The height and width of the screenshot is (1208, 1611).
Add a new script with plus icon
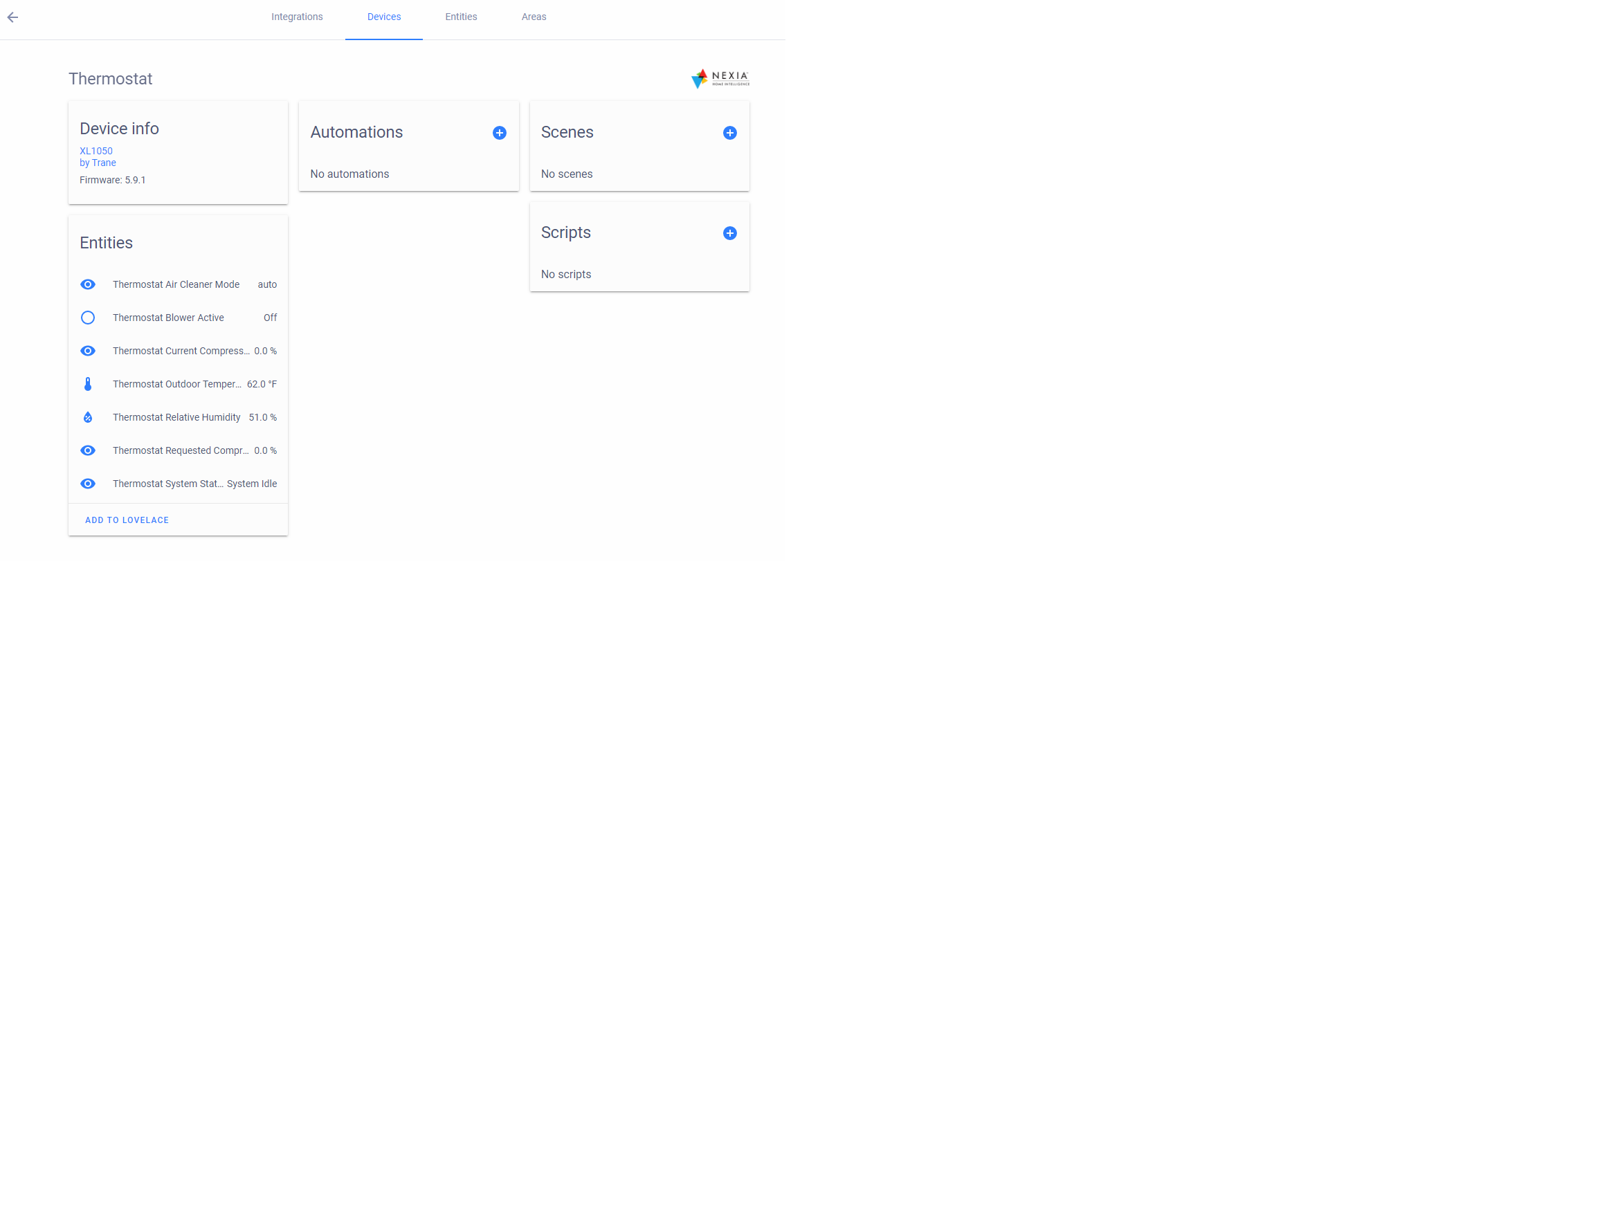tap(729, 233)
